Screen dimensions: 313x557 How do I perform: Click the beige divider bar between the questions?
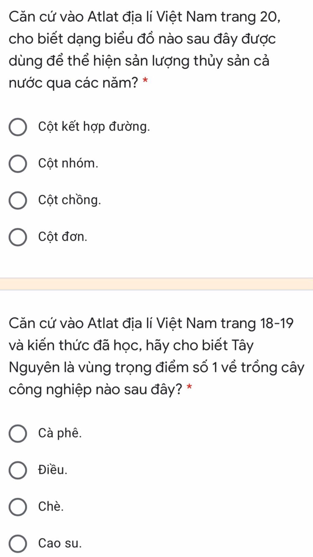[156, 284]
